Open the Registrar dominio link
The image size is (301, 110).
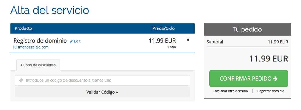click(x=271, y=91)
